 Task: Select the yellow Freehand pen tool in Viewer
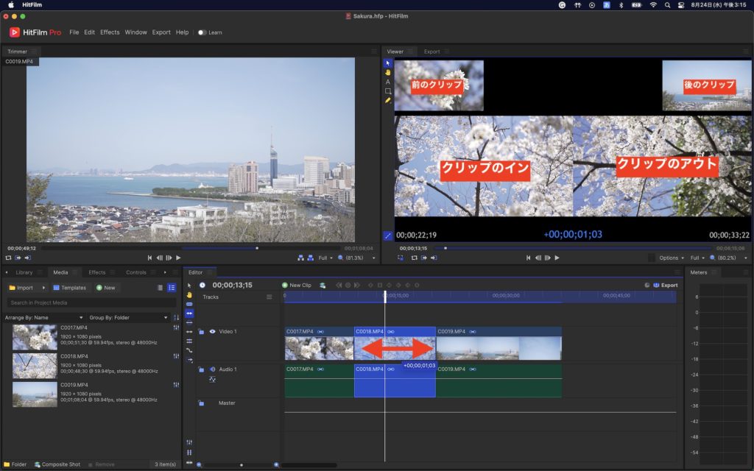point(388,100)
